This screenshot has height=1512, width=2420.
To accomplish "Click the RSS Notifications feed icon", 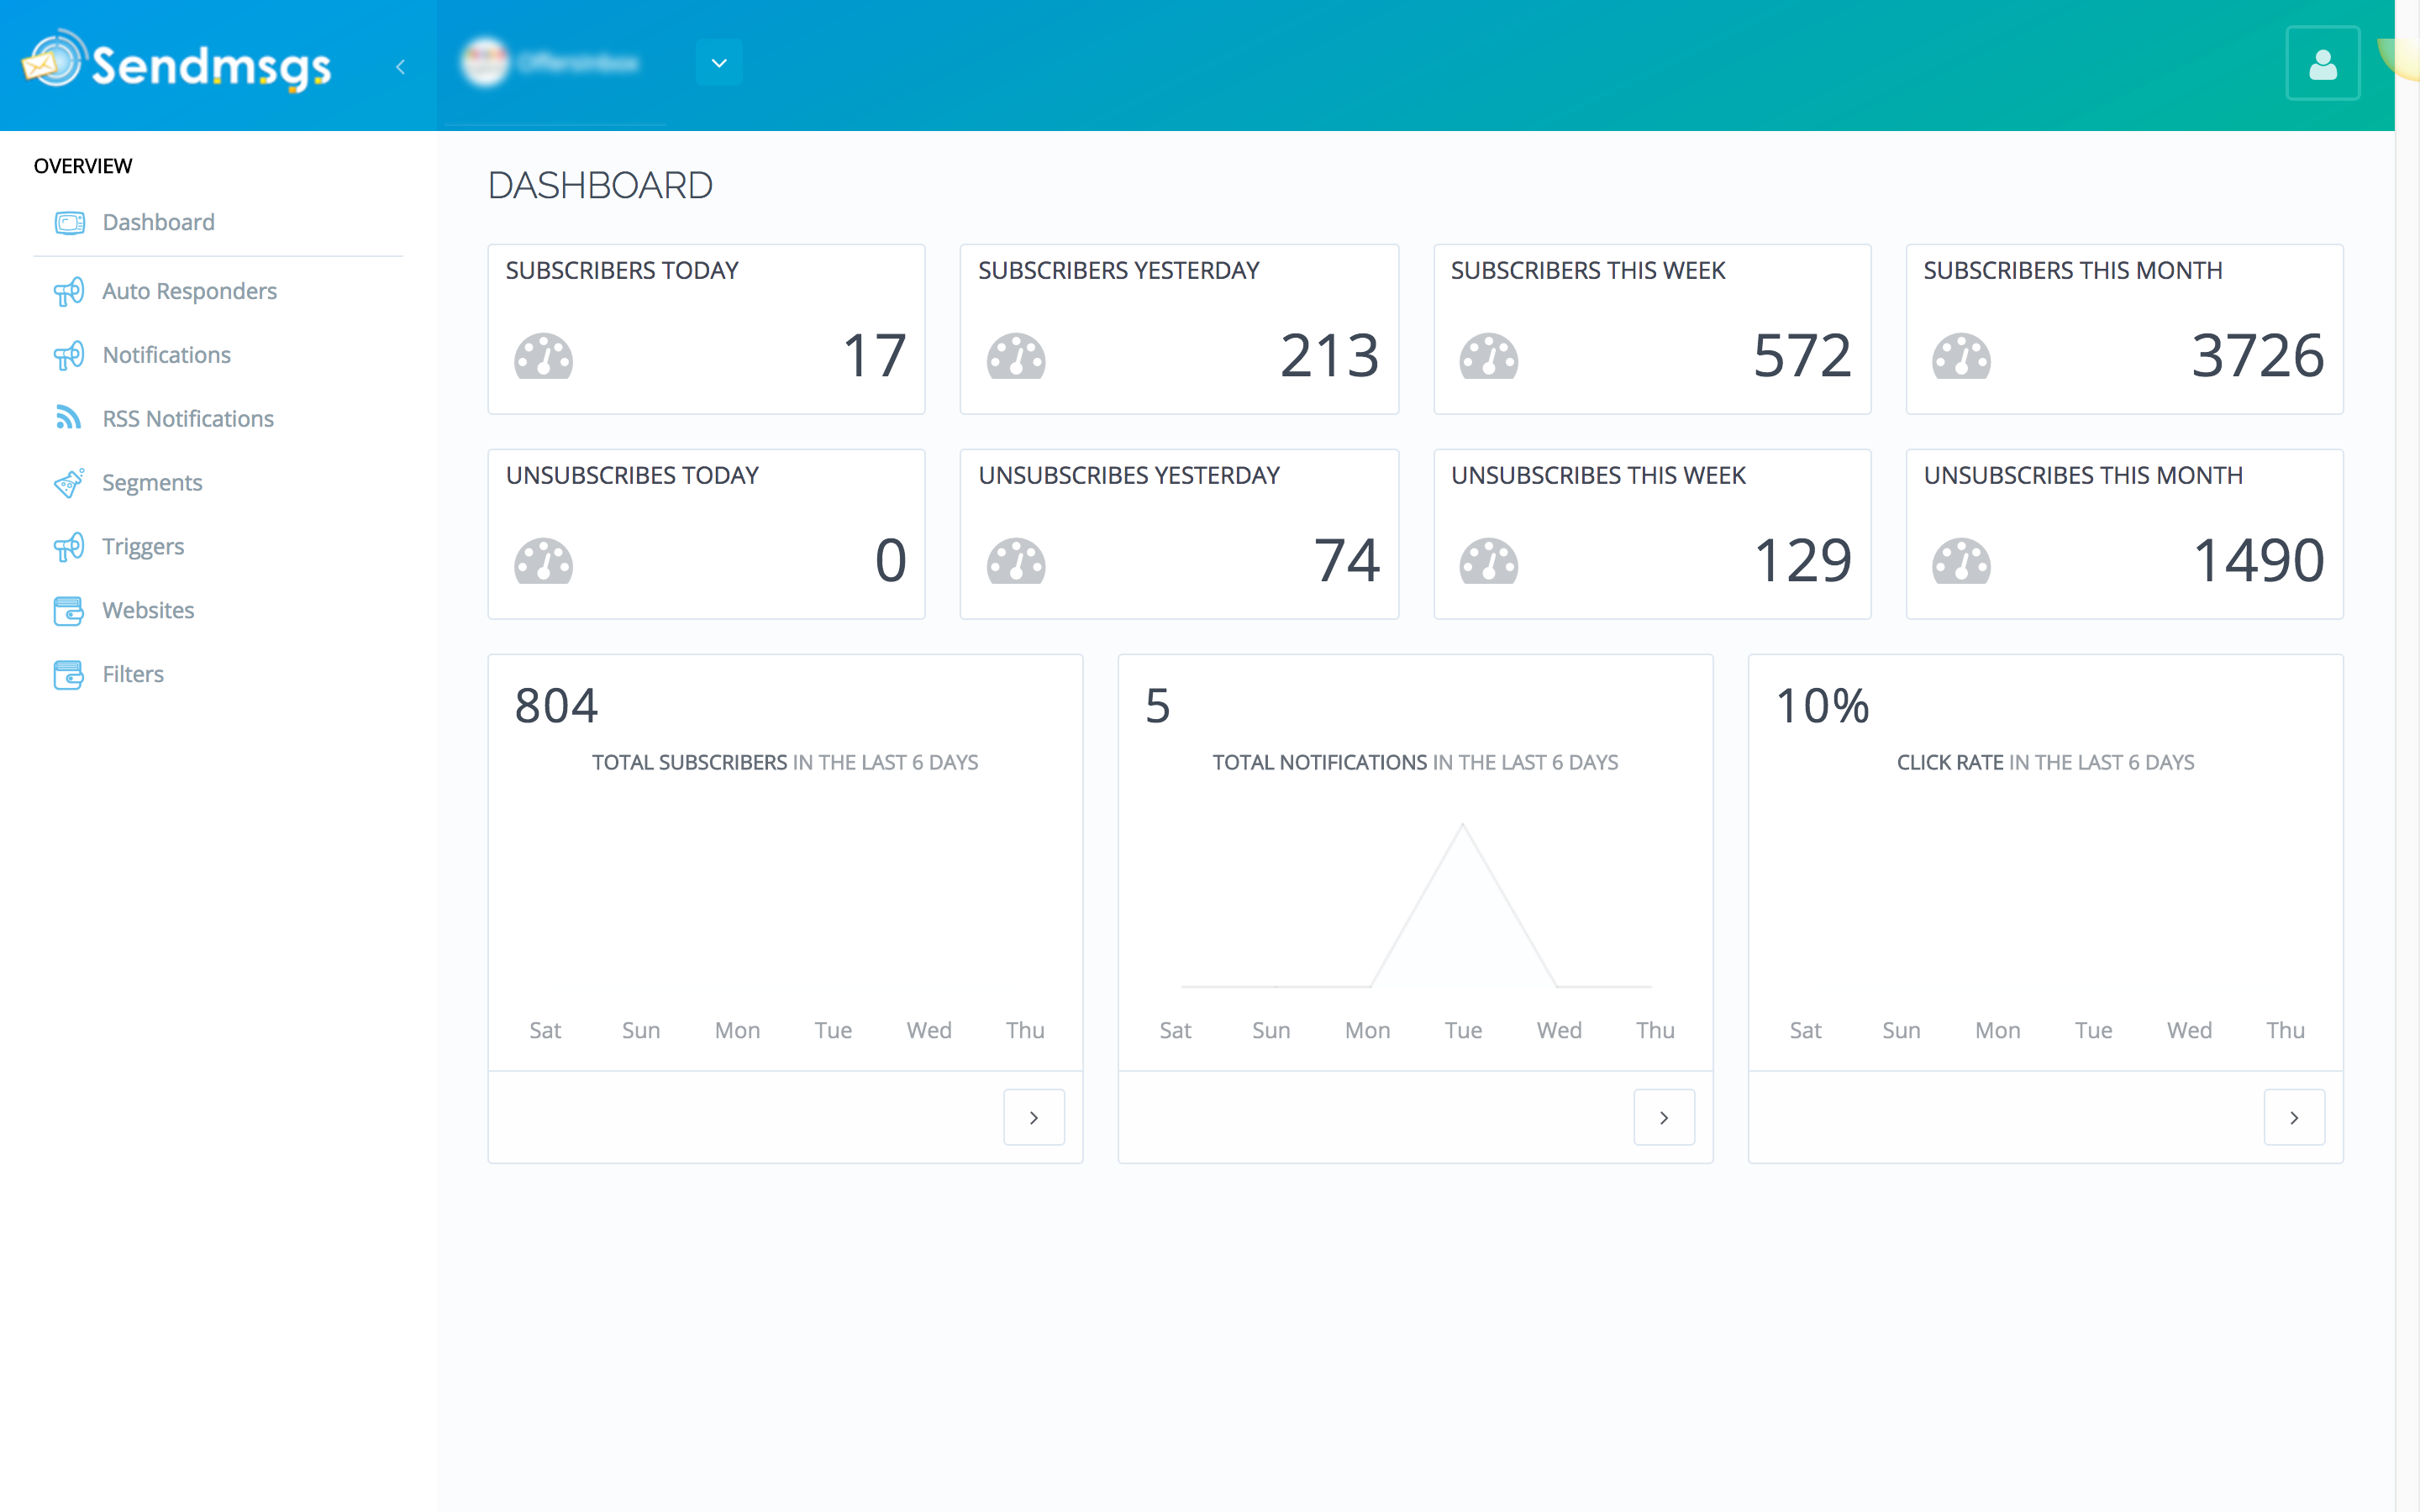I will (68, 417).
